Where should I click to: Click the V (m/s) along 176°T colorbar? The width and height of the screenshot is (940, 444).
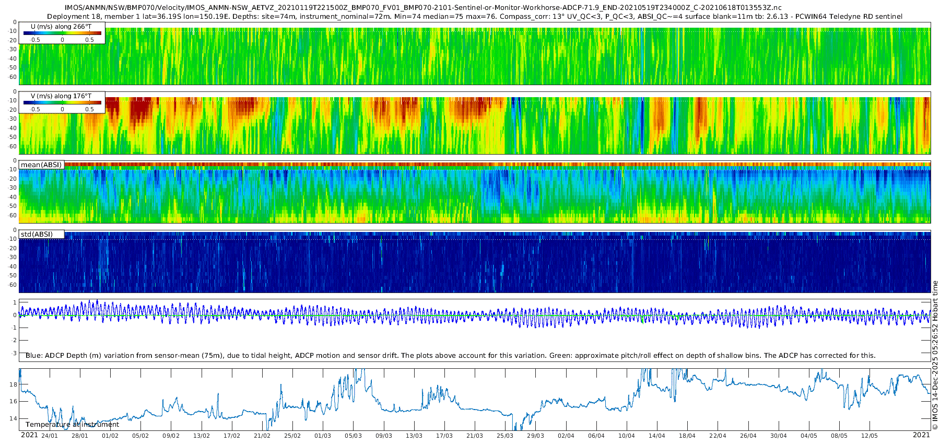point(62,102)
